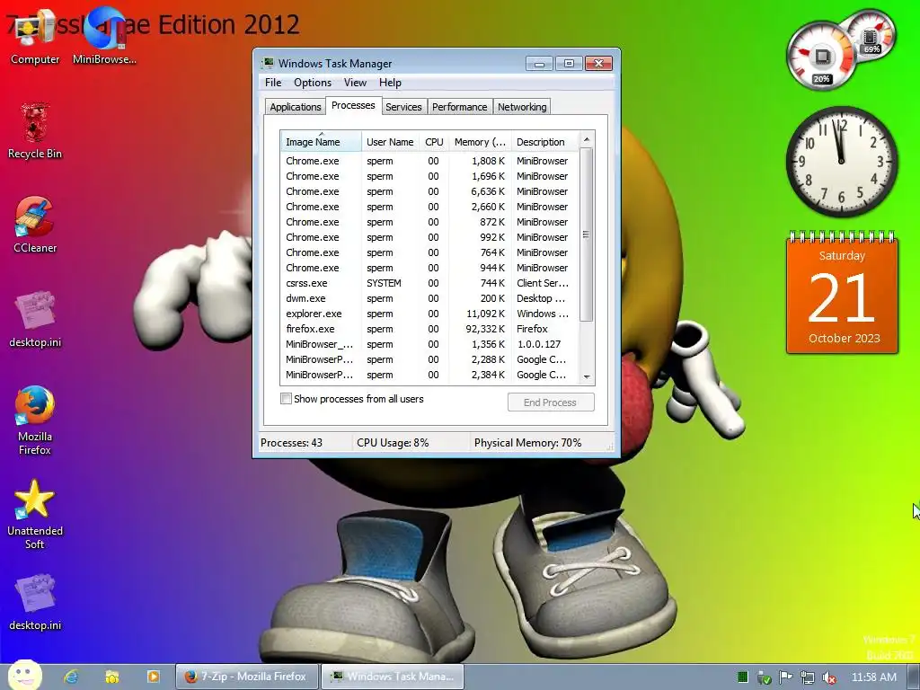Sort by the Memory column header
920x690 pixels.
[x=480, y=141]
